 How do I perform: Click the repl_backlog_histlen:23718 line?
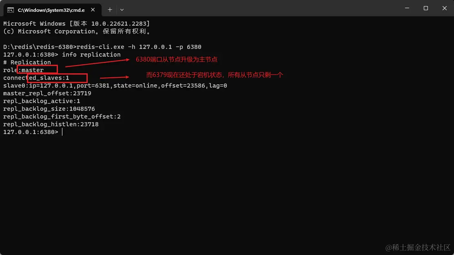[x=51, y=124]
